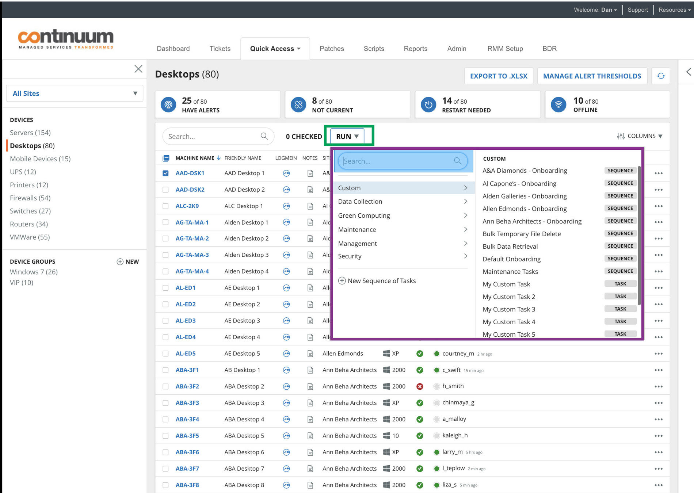Expand the Security category
This screenshot has height=493, width=694.
[403, 256]
